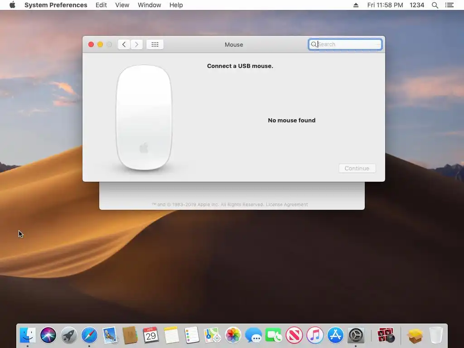Click the License Agreement link in back window
This screenshot has width=464, height=348.
click(x=287, y=204)
